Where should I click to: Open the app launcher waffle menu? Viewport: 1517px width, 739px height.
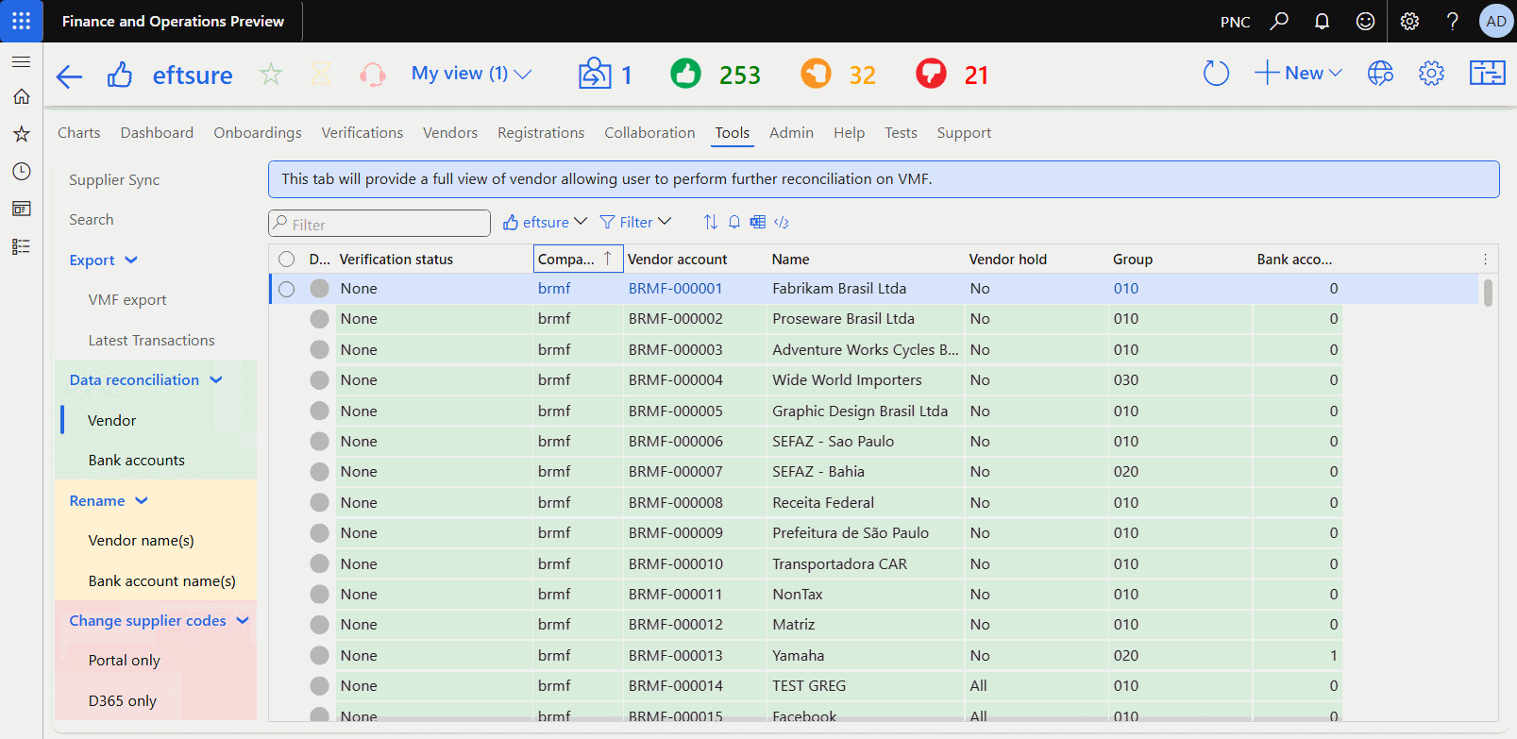[x=21, y=21]
